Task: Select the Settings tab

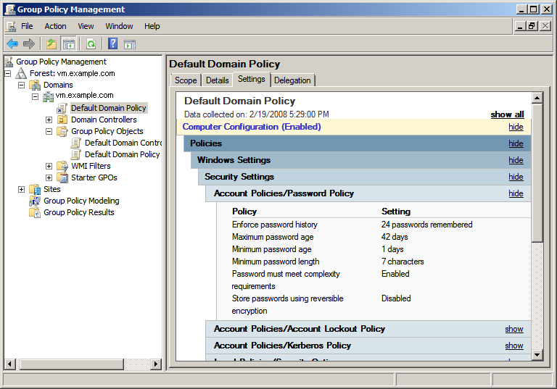Action: [252, 79]
